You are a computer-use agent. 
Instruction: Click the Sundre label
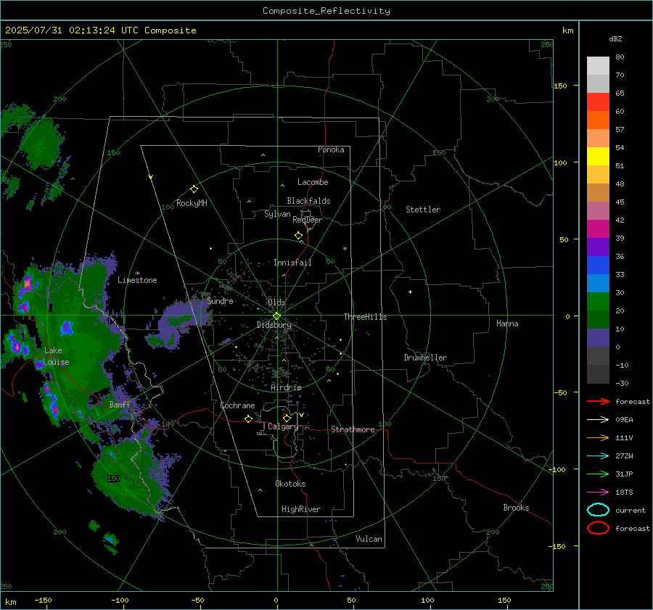pos(221,301)
